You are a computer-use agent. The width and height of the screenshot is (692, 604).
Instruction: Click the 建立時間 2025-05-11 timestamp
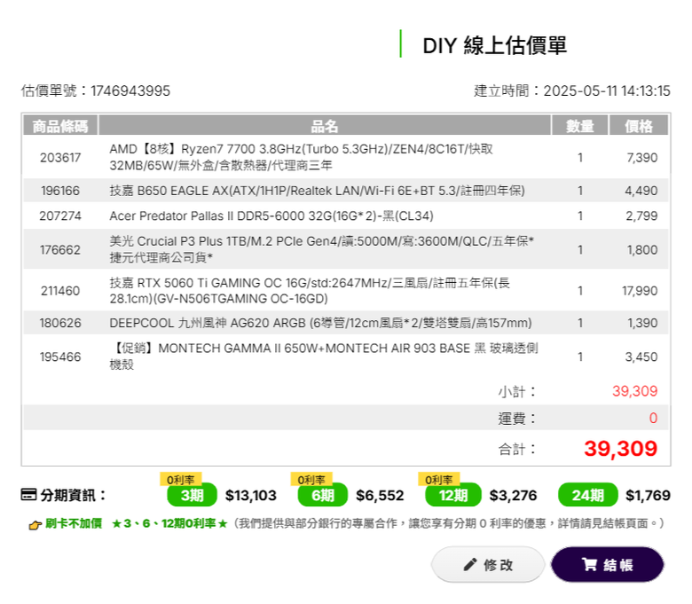pos(572,90)
